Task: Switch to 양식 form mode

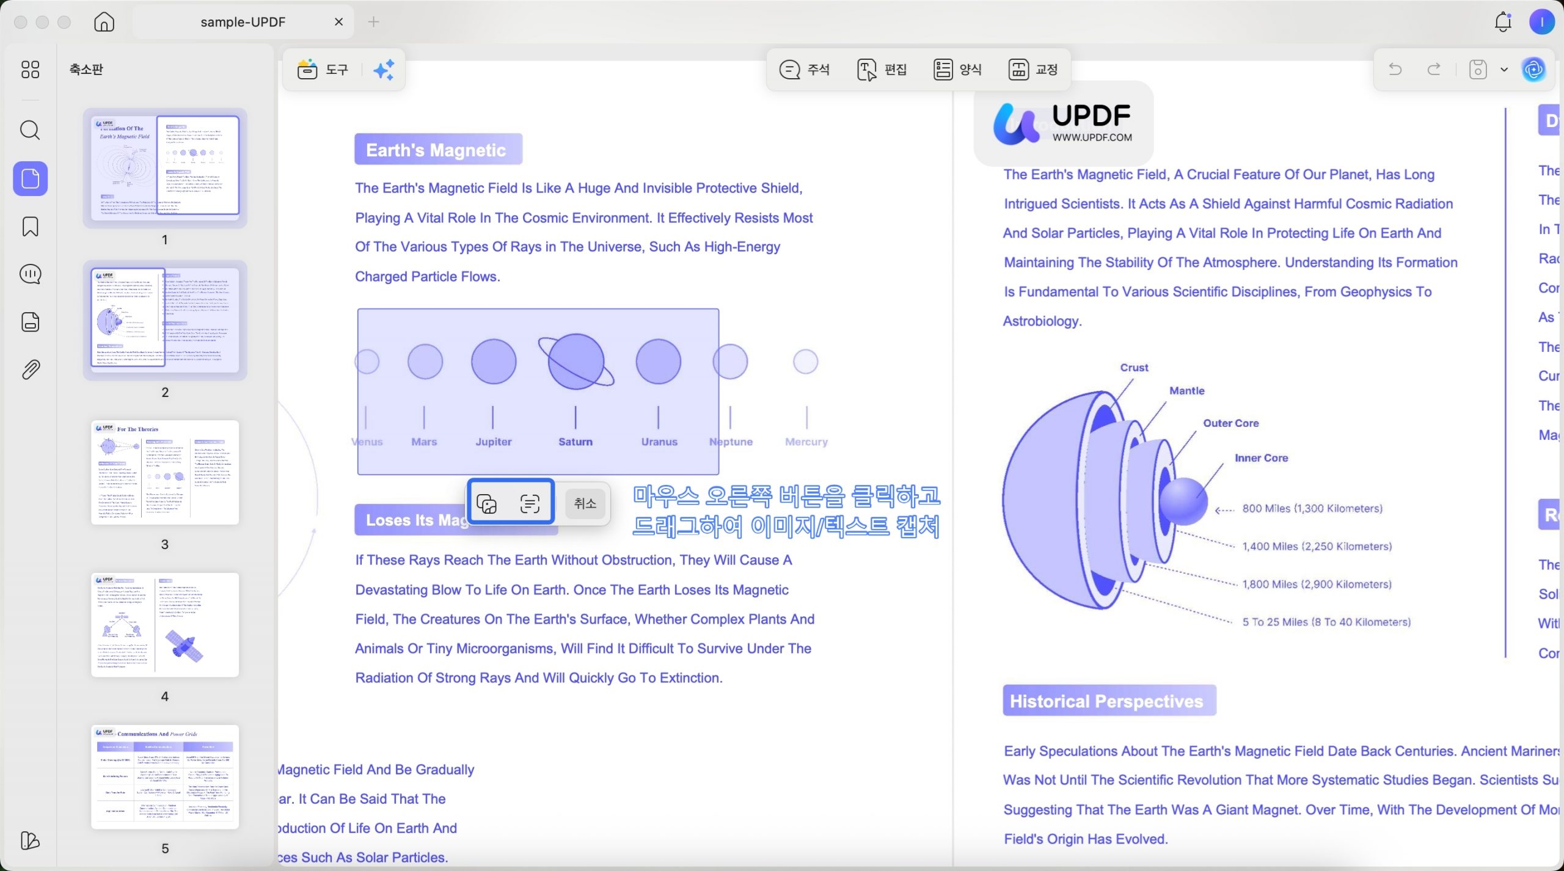Action: [957, 70]
